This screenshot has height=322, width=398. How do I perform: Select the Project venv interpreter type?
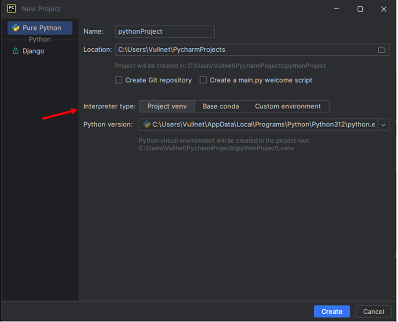point(167,106)
